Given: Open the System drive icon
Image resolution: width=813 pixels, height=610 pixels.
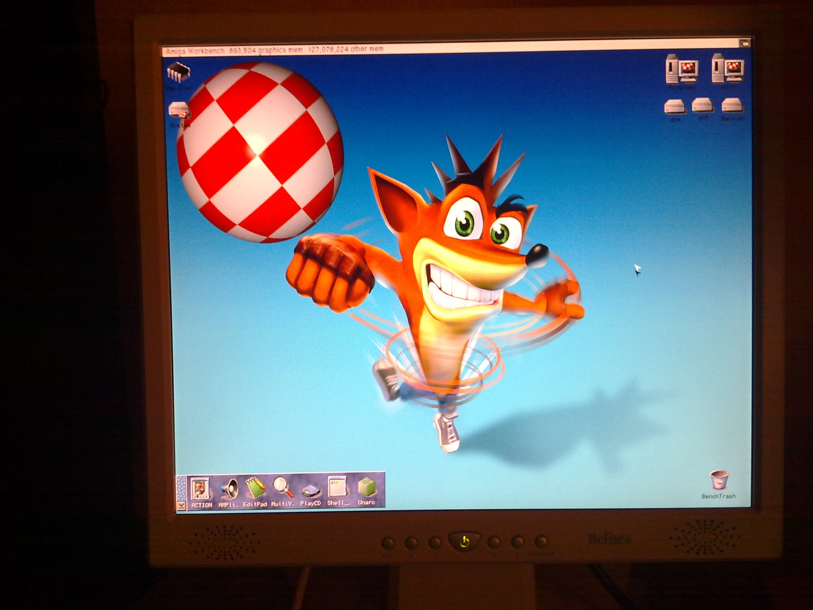Looking at the screenshot, I should tap(179, 110).
